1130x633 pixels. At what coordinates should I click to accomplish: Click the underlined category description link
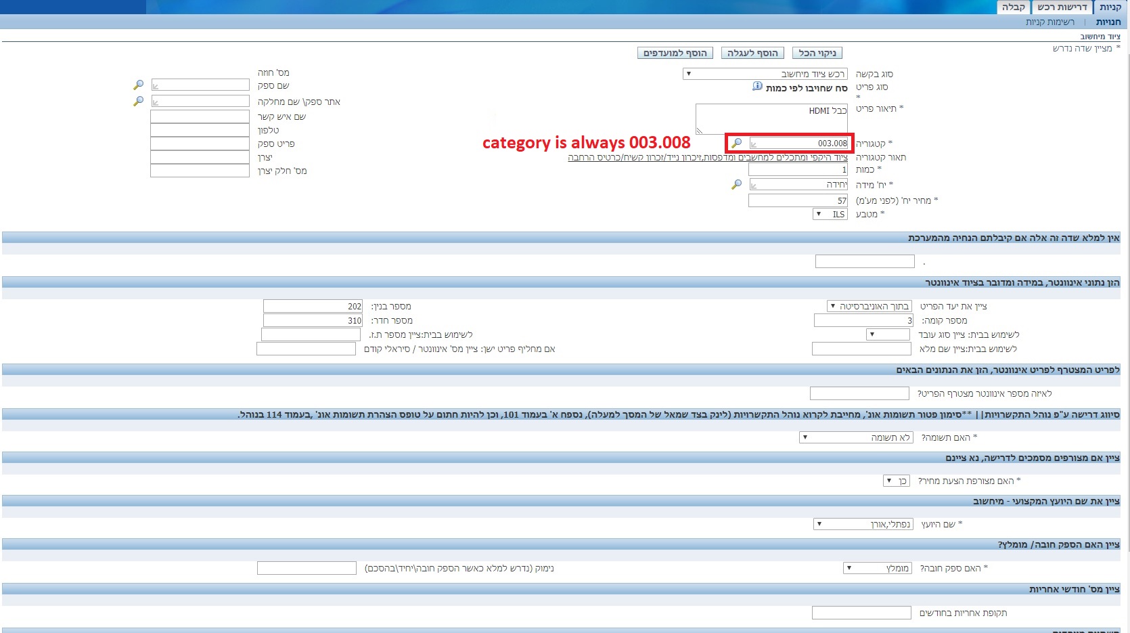point(707,157)
